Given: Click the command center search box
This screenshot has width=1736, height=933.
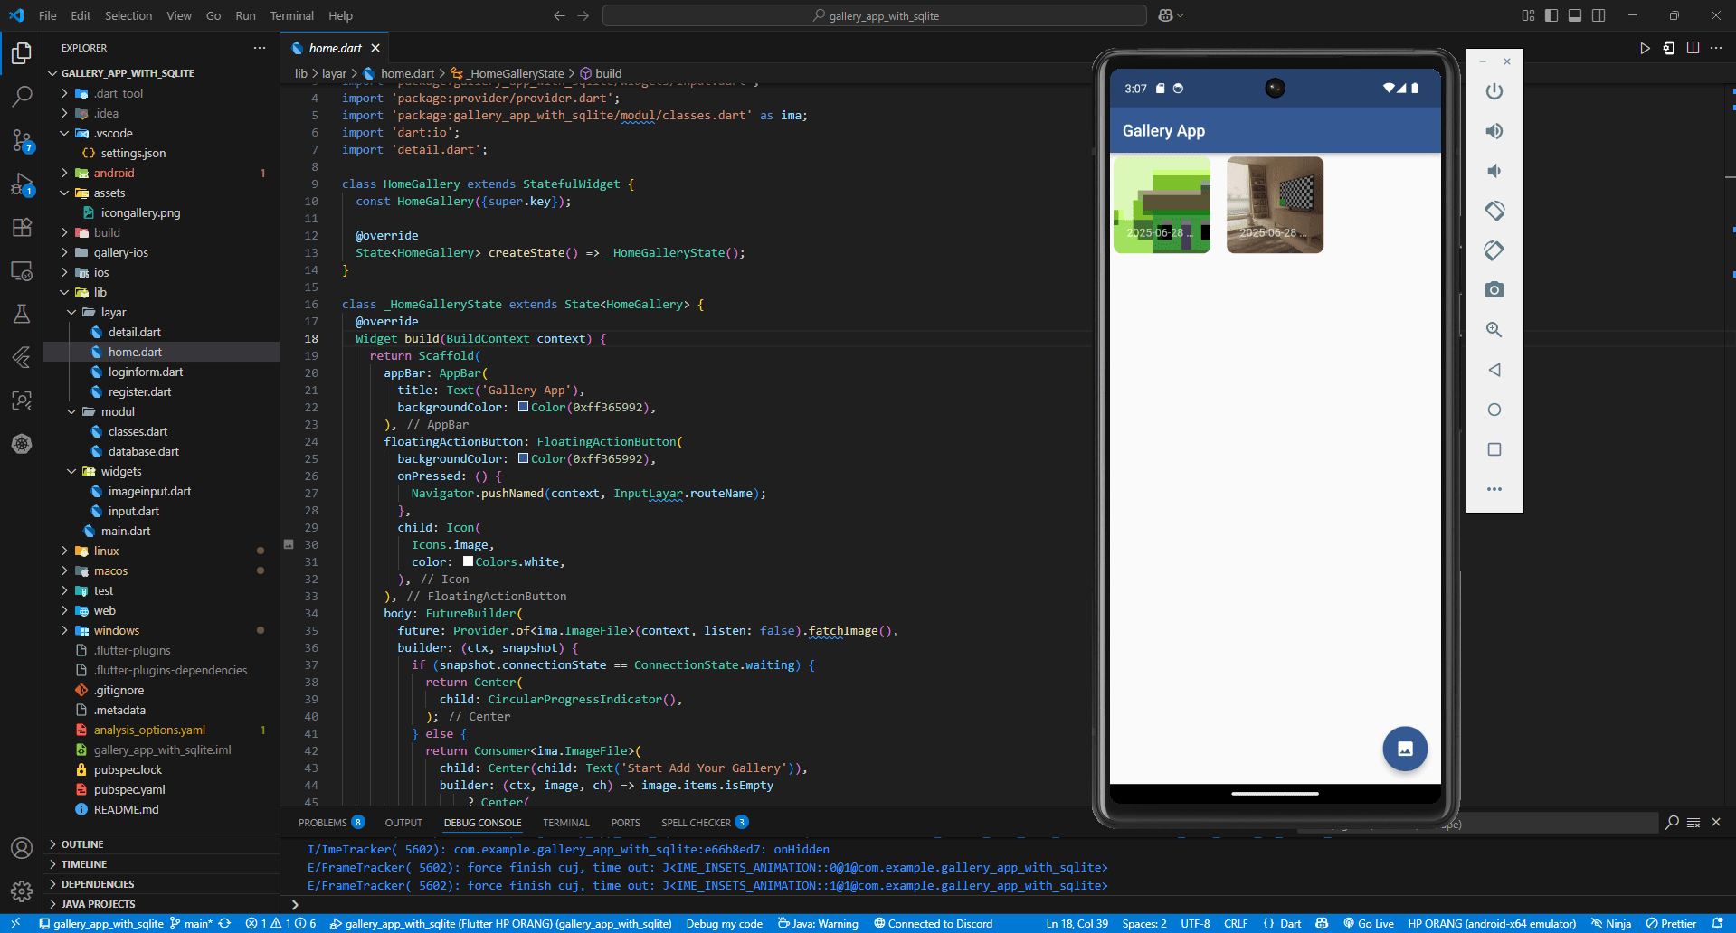Looking at the screenshot, I should 875,15.
